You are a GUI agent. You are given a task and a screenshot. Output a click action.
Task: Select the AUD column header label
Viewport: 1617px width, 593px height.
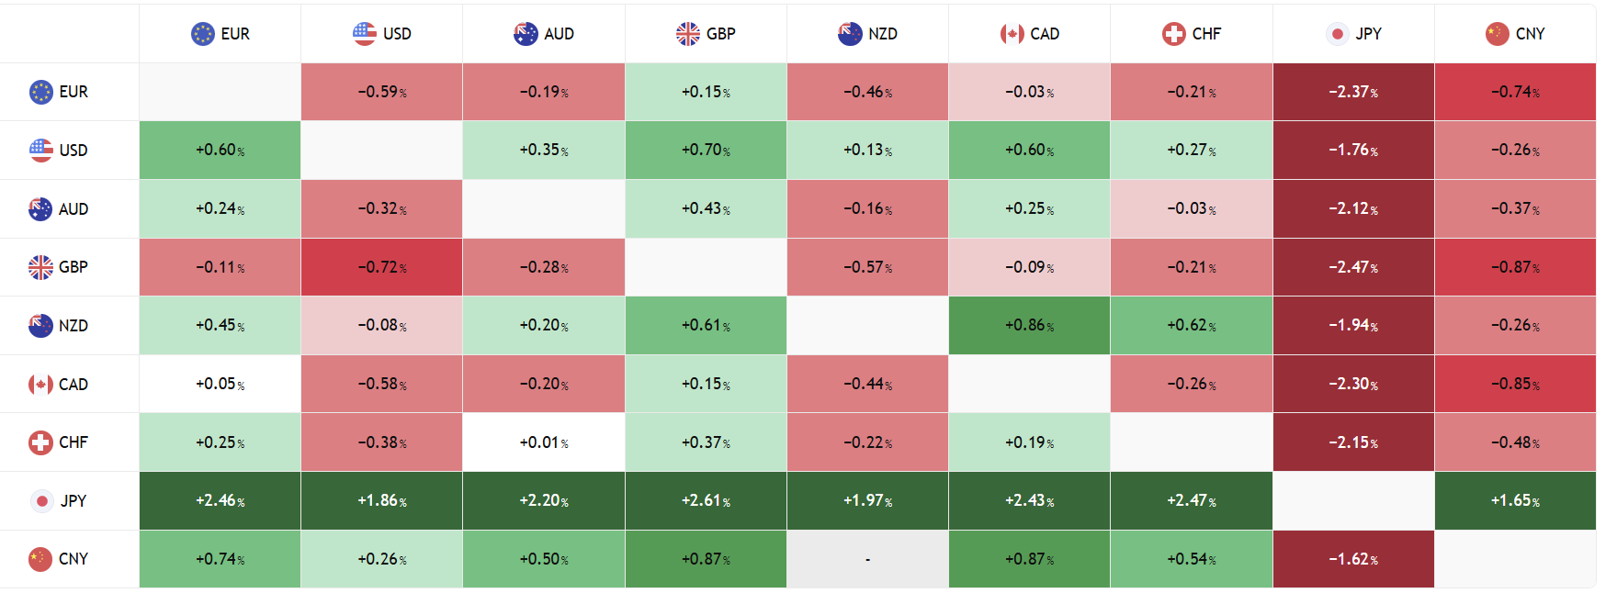click(559, 34)
